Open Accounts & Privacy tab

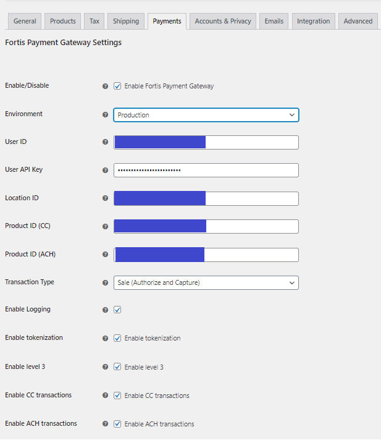coord(223,21)
